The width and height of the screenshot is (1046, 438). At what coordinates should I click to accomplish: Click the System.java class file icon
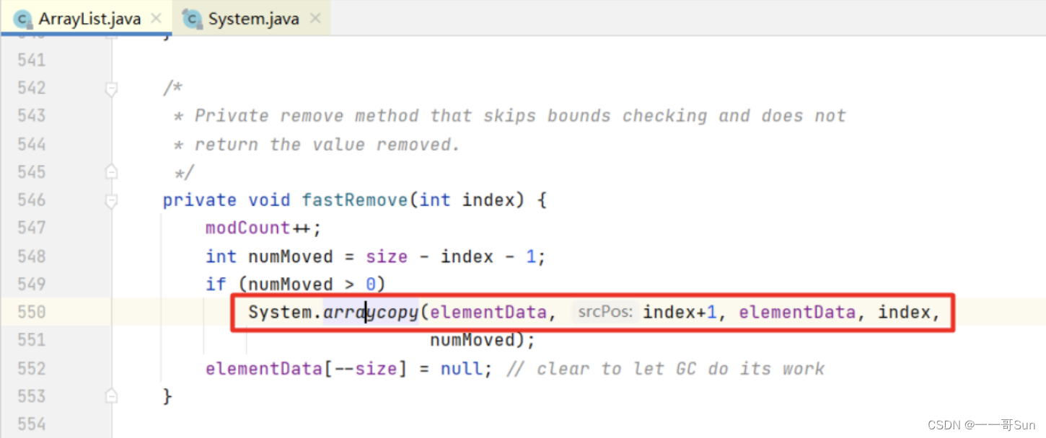pyautogui.click(x=193, y=19)
